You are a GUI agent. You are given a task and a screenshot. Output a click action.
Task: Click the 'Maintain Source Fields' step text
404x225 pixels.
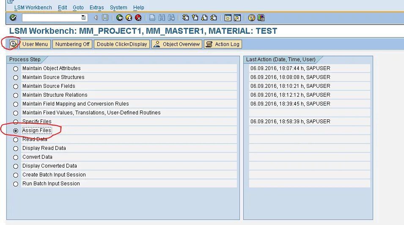(x=49, y=86)
